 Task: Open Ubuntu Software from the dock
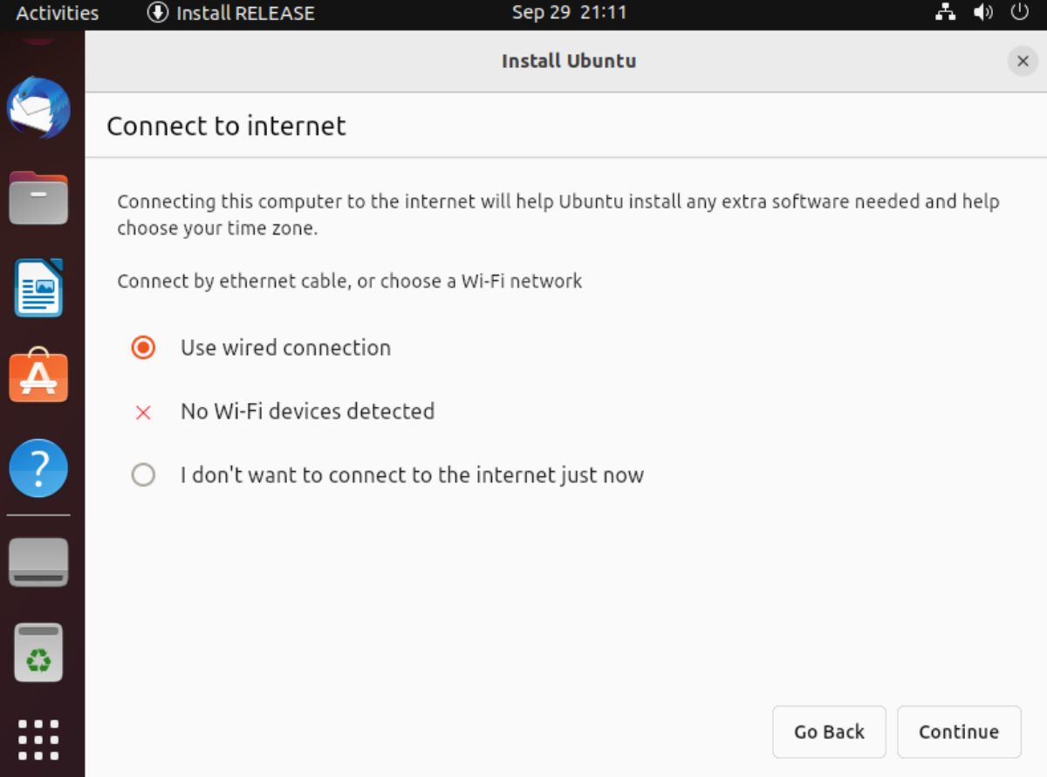point(38,377)
